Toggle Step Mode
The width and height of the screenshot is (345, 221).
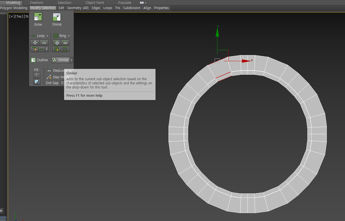[x=58, y=77]
